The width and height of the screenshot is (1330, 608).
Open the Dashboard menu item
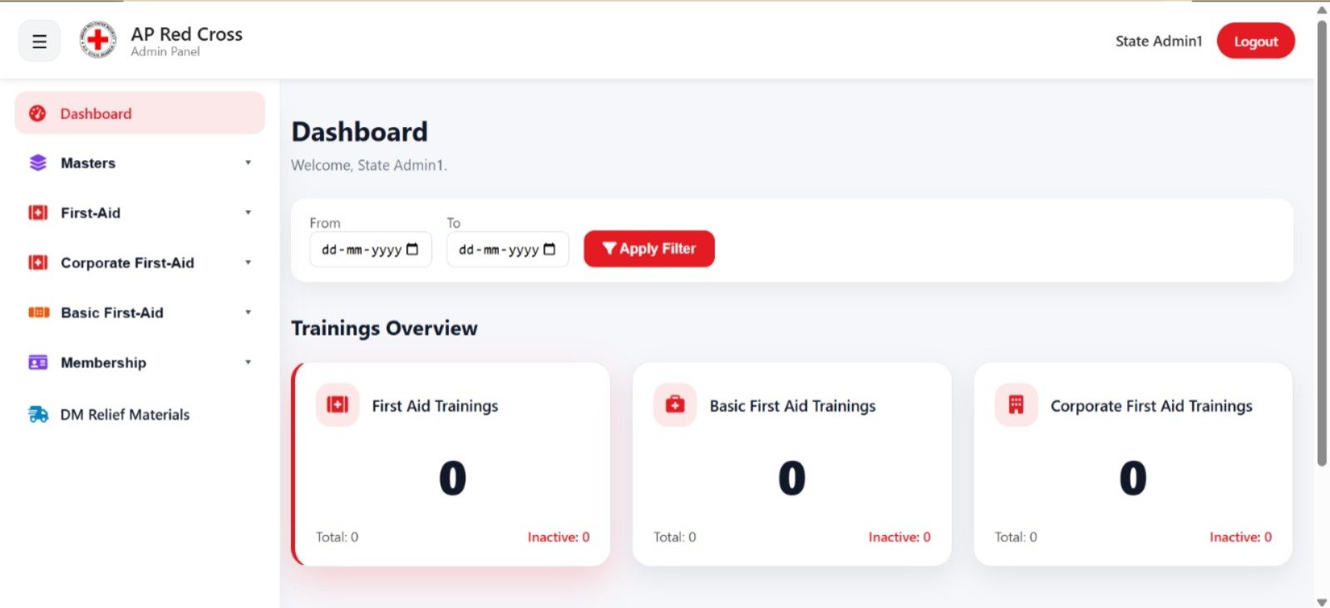coord(140,113)
